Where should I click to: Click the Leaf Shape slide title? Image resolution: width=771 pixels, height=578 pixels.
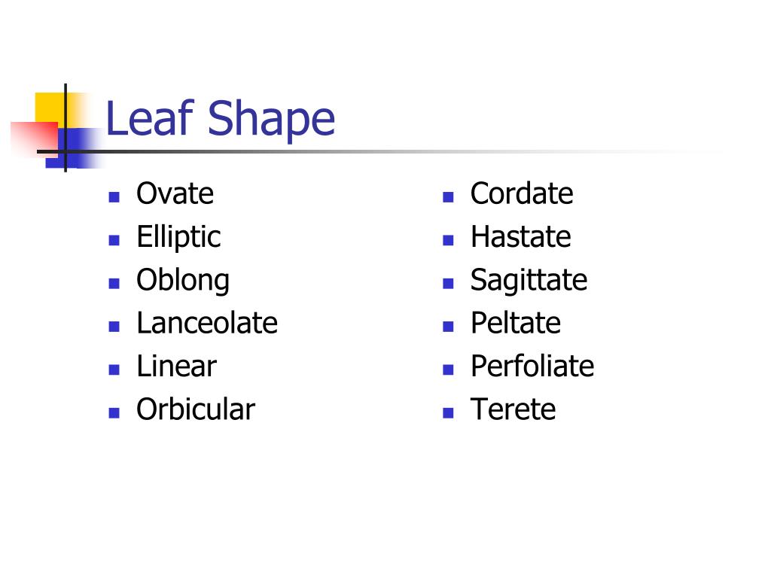[x=221, y=119]
